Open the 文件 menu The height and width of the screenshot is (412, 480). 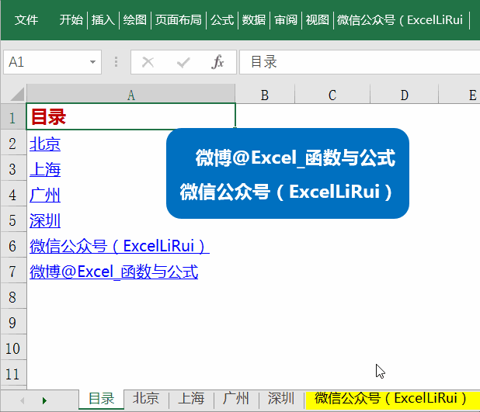[26, 20]
